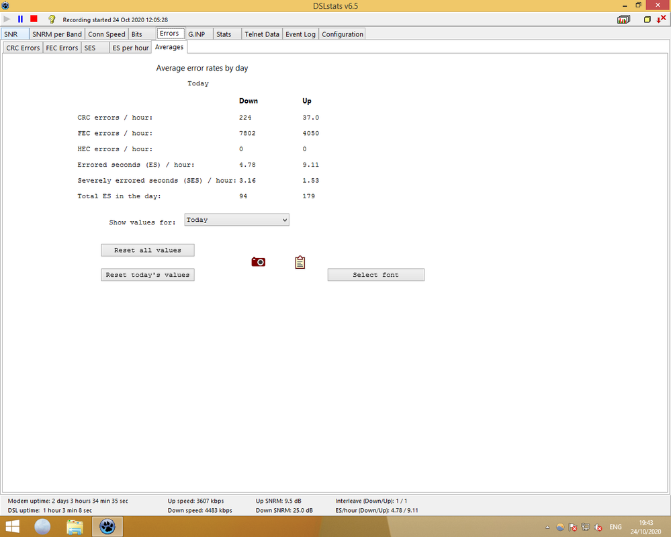Viewport: 671px width, 537px height.
Task: Click the greyed-out play button
Action: point(7,19)
